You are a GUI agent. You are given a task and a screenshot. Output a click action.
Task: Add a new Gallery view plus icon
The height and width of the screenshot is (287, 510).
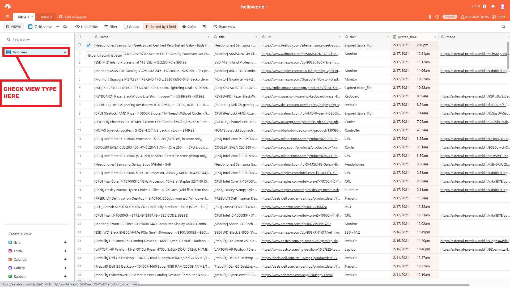(x=65, y=268)
